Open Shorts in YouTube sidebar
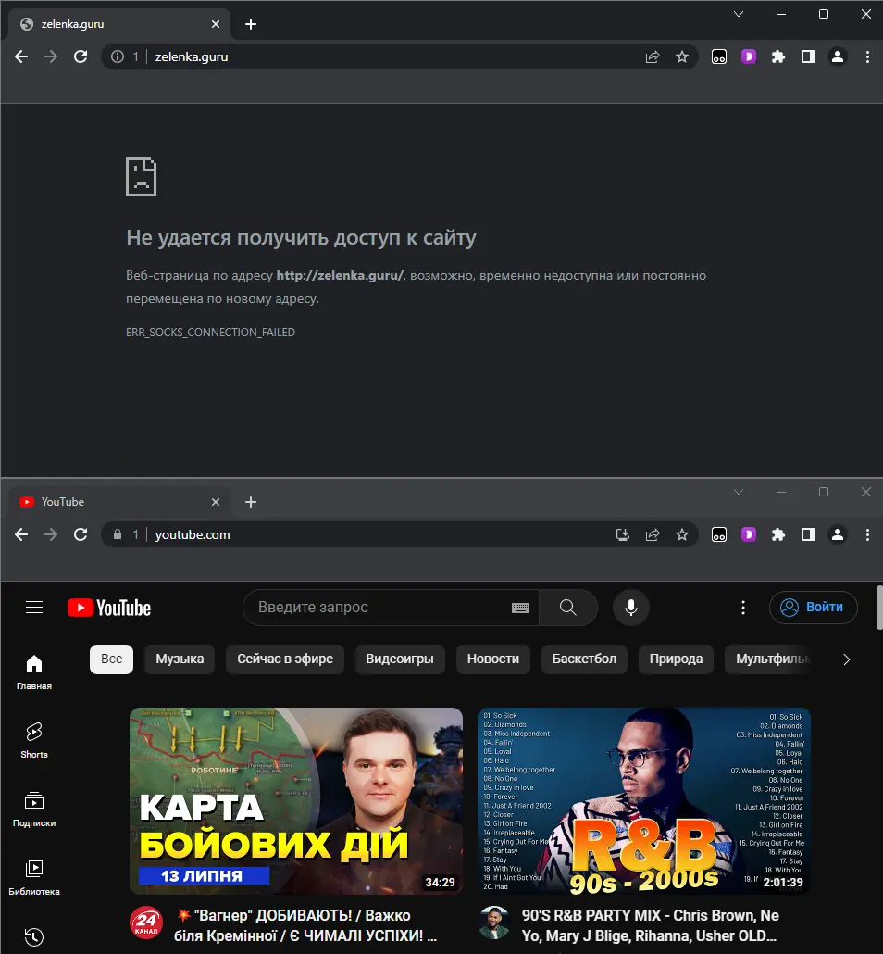The image size is (883, 954). pyautogui.click(x=34, y=740)
